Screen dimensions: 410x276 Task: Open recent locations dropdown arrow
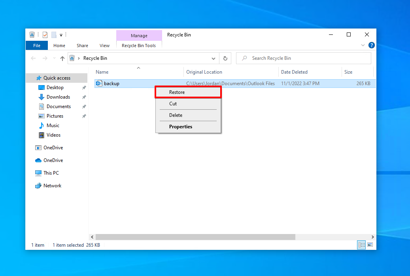pyautogui.click(x=54, y=58)
